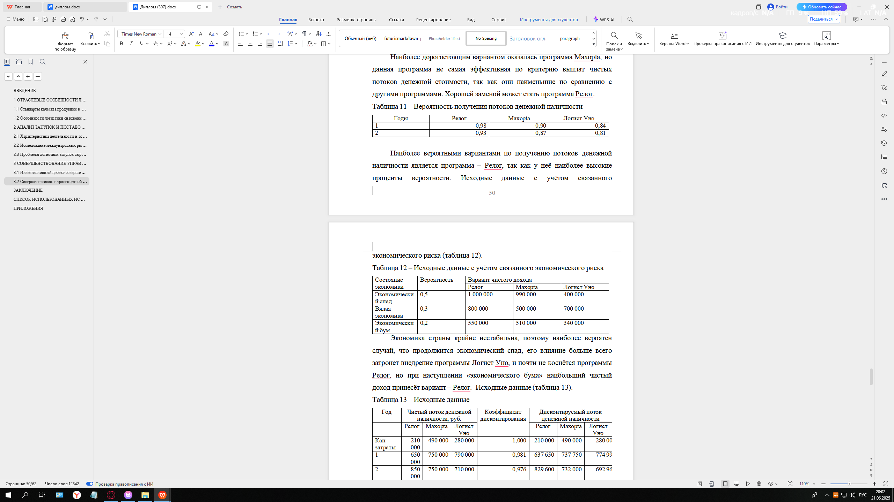Screen dimensions: 894x502
Task: Open the References ribbon tab
Action: [396, 20]
